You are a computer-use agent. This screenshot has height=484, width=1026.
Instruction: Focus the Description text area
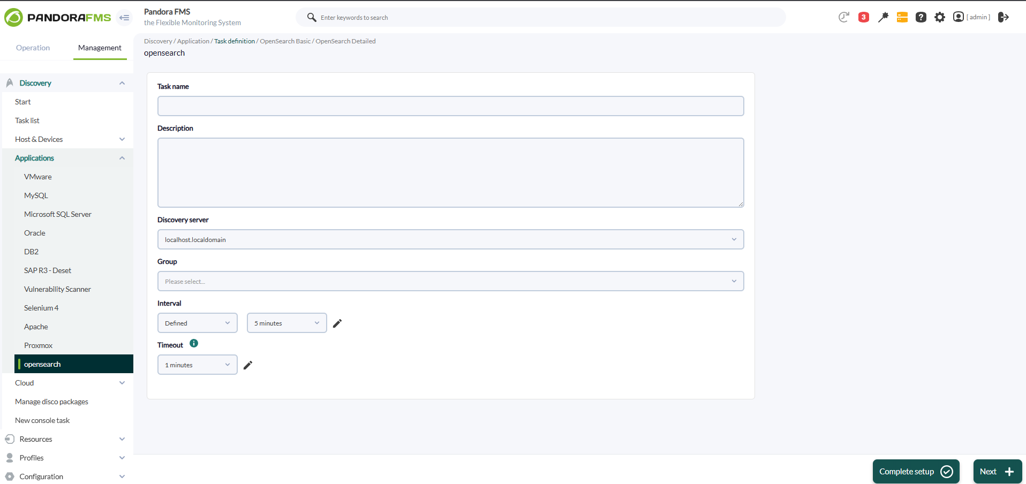450,172
